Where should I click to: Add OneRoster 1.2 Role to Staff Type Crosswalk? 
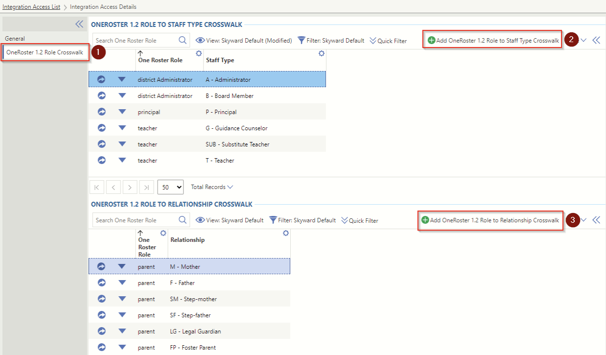click(493, 41)
